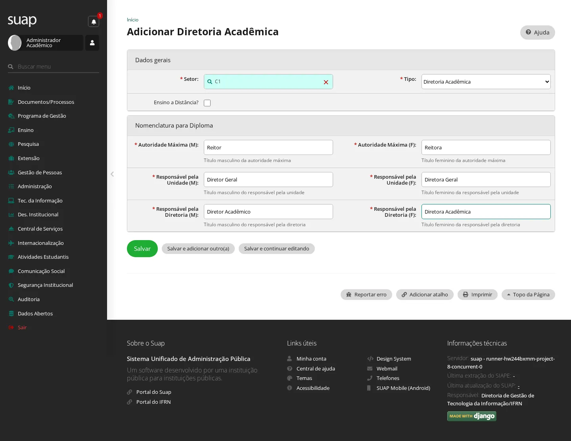Click the user profile icon button
This screenshot has height=441, width=571.
point(92,43)
